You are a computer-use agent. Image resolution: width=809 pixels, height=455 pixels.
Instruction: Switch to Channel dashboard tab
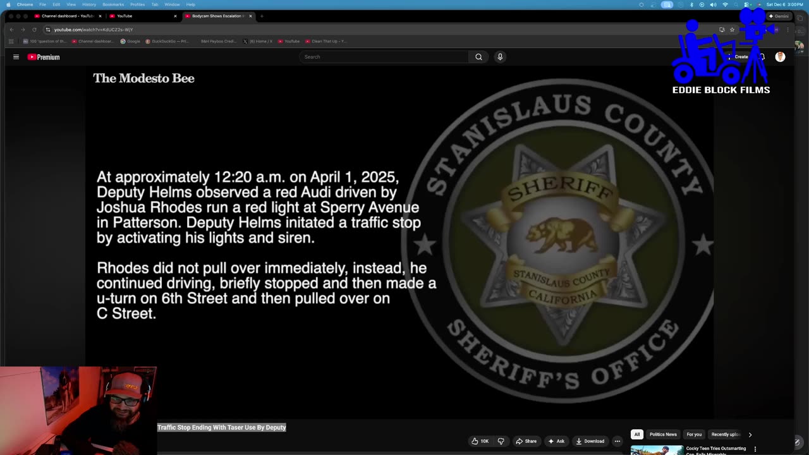pos(68,16)
